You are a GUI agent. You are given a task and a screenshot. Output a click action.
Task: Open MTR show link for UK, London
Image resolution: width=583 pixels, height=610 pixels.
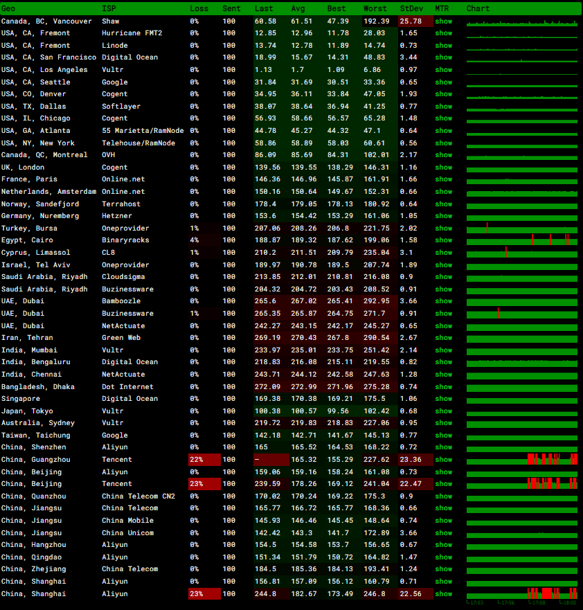(x=443, y=168)
